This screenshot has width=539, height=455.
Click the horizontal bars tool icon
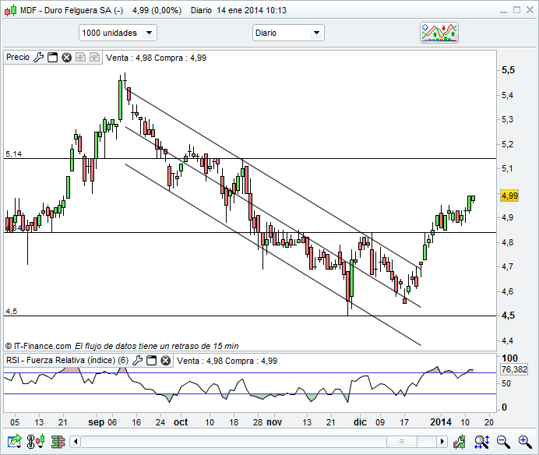[x=58, y=442]
